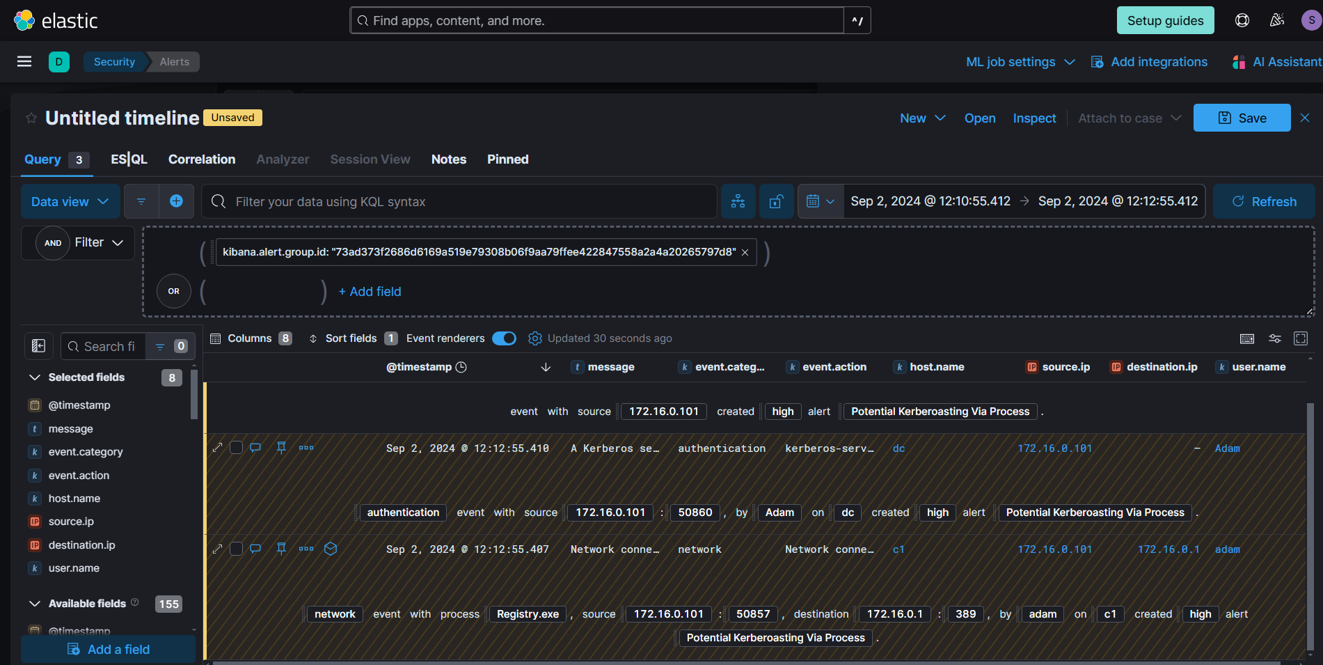Screen dimensions: 1323x665
Task: Open the main navigation hamburger menu
Action: 24,62
